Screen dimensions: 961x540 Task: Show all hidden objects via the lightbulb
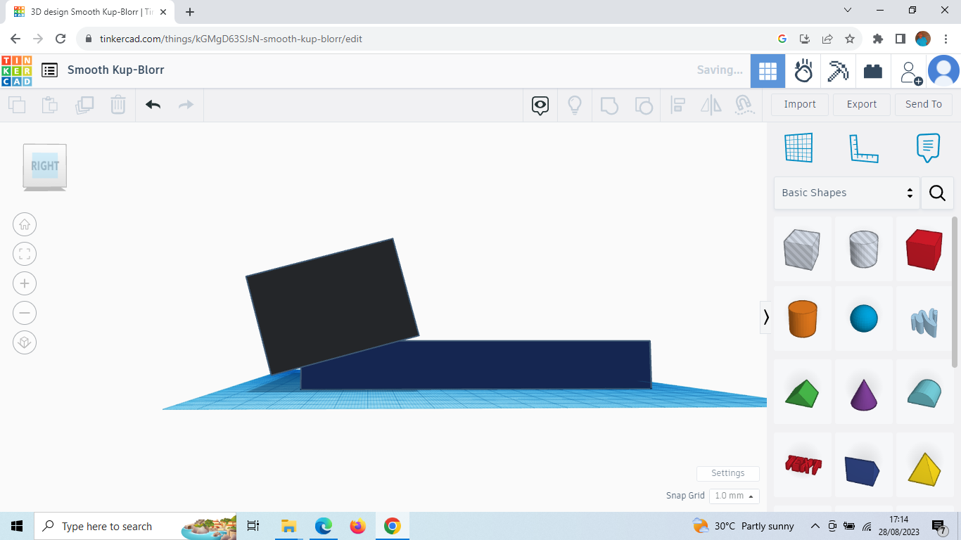[x=575, y=105]
